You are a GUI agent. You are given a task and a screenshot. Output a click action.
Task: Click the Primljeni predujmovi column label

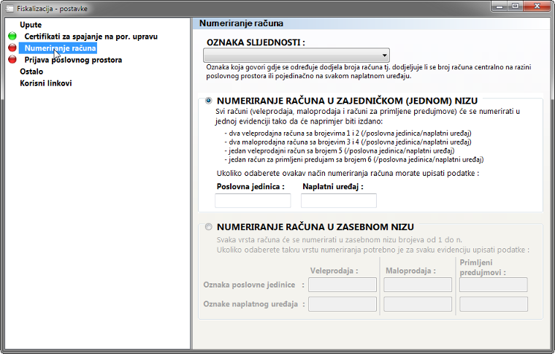483,267
